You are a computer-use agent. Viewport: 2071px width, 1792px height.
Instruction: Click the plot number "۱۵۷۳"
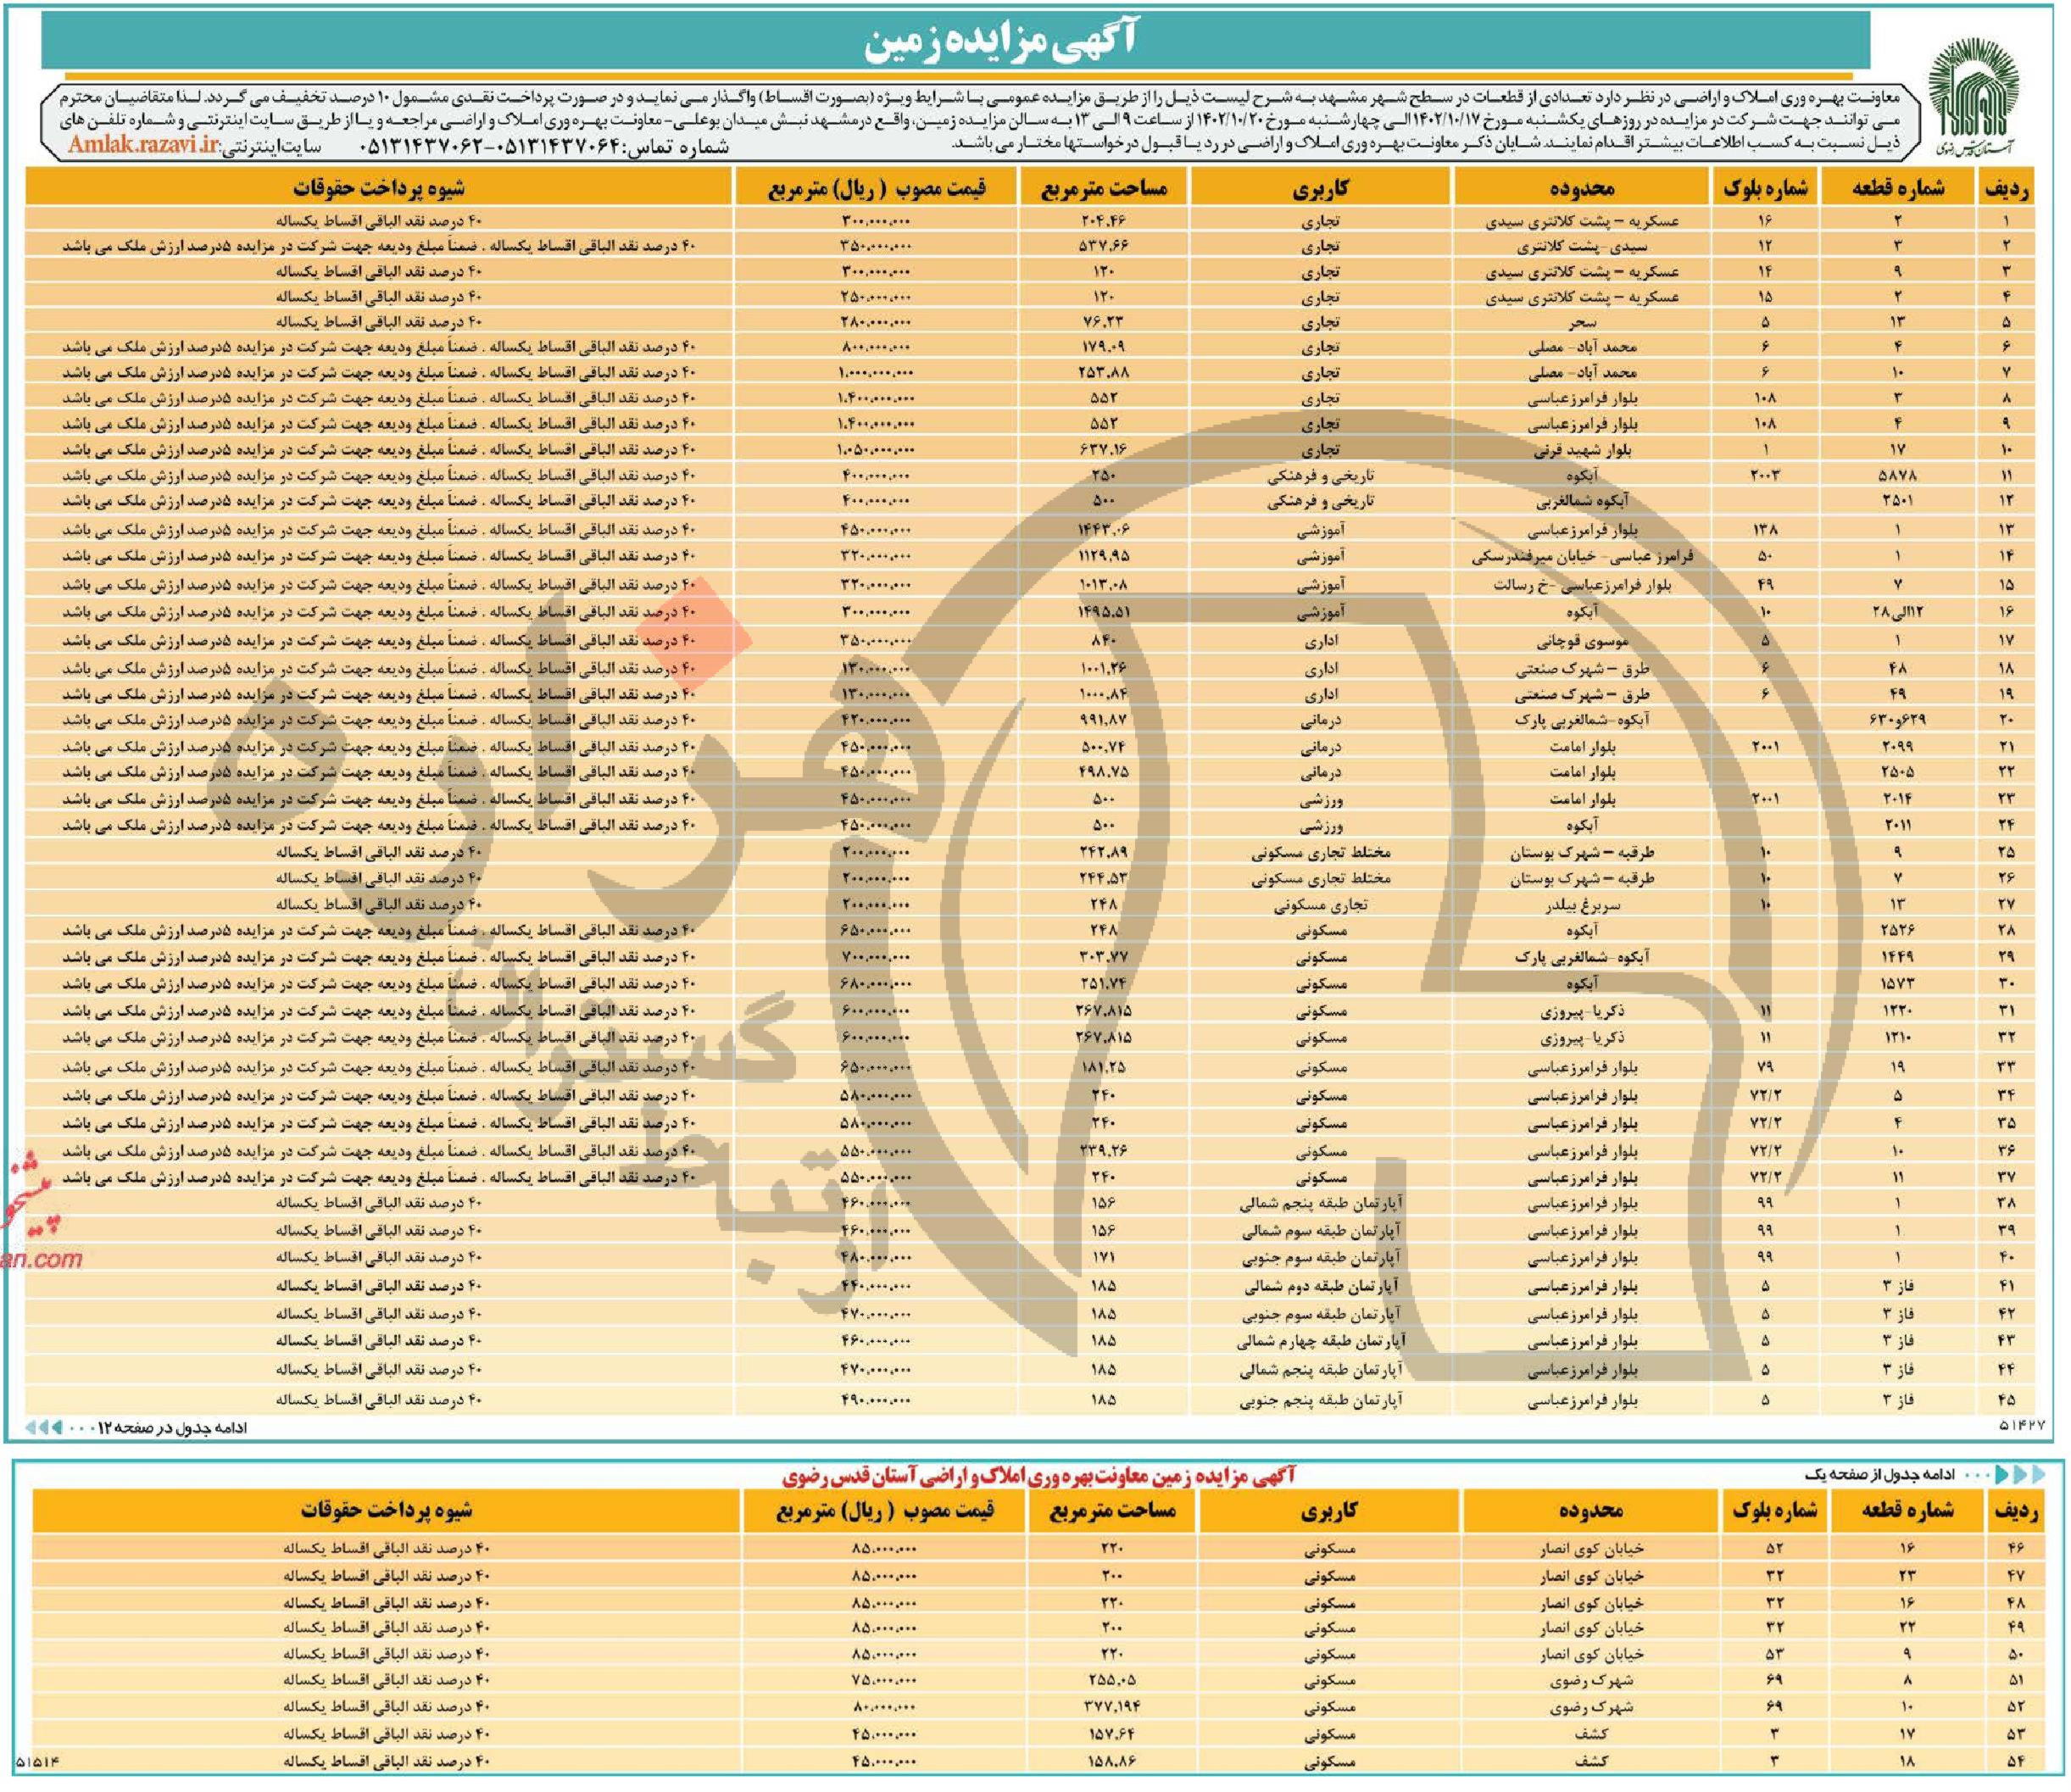pos(1897,983)
